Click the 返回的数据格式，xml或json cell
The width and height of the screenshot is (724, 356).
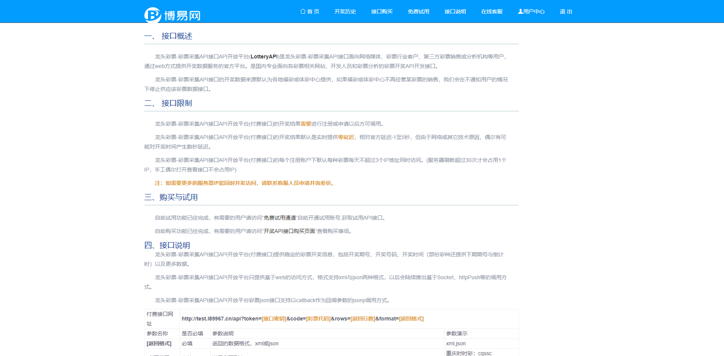tap(327, 343)
